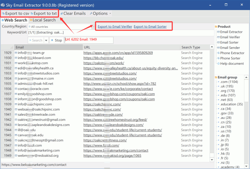Select .org (170) email group
The width and height of the screenshot is (250, 169).
(227, 91)
